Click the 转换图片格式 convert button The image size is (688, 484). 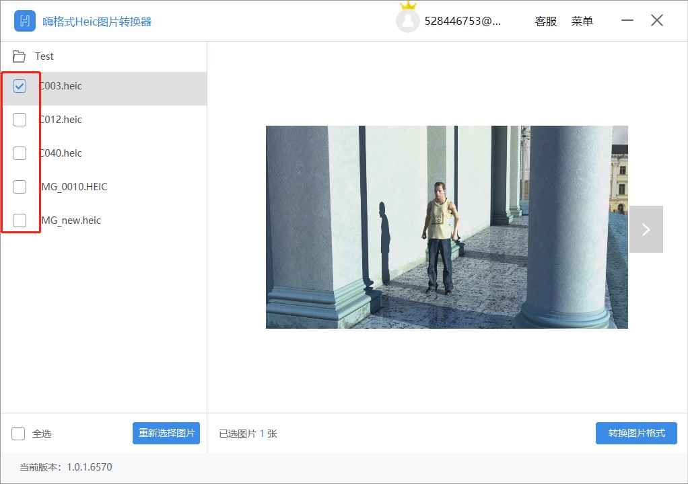[x=635, y=433]
